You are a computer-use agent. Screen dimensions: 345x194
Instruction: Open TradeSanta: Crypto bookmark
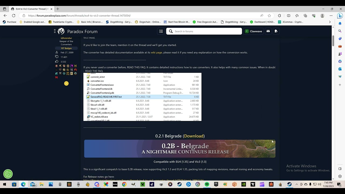tap(61, 22)
